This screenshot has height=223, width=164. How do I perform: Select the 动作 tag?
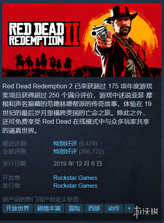[114, 208]
